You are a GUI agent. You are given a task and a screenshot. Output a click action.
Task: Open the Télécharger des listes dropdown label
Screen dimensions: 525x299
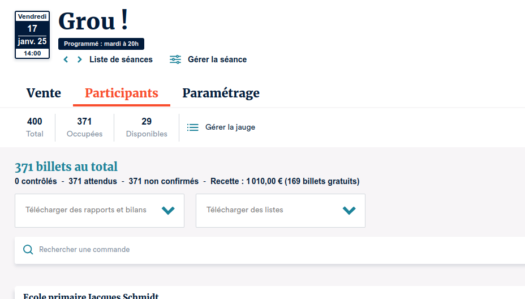click(x=244, y=210)
